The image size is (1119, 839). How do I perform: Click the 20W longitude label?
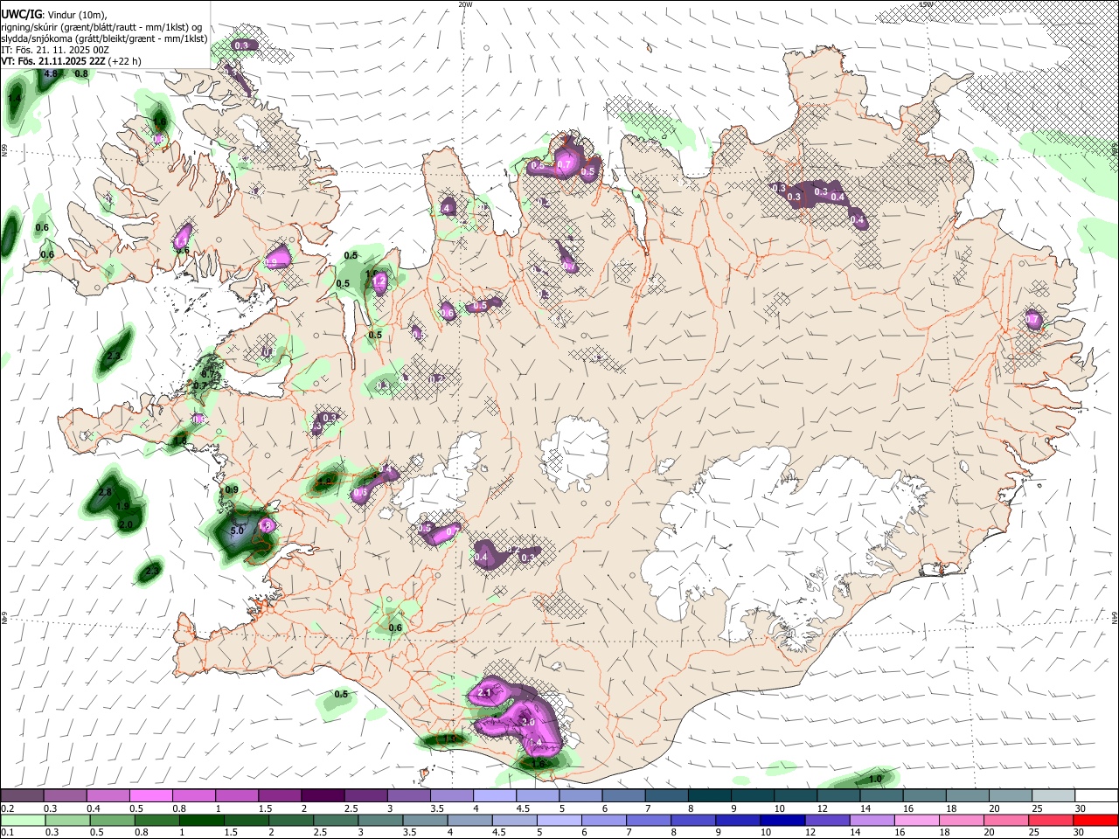(x=465, y=4)
